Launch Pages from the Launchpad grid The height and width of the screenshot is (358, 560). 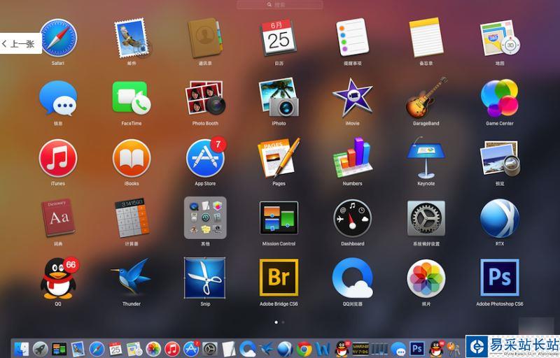click(279, 158)
